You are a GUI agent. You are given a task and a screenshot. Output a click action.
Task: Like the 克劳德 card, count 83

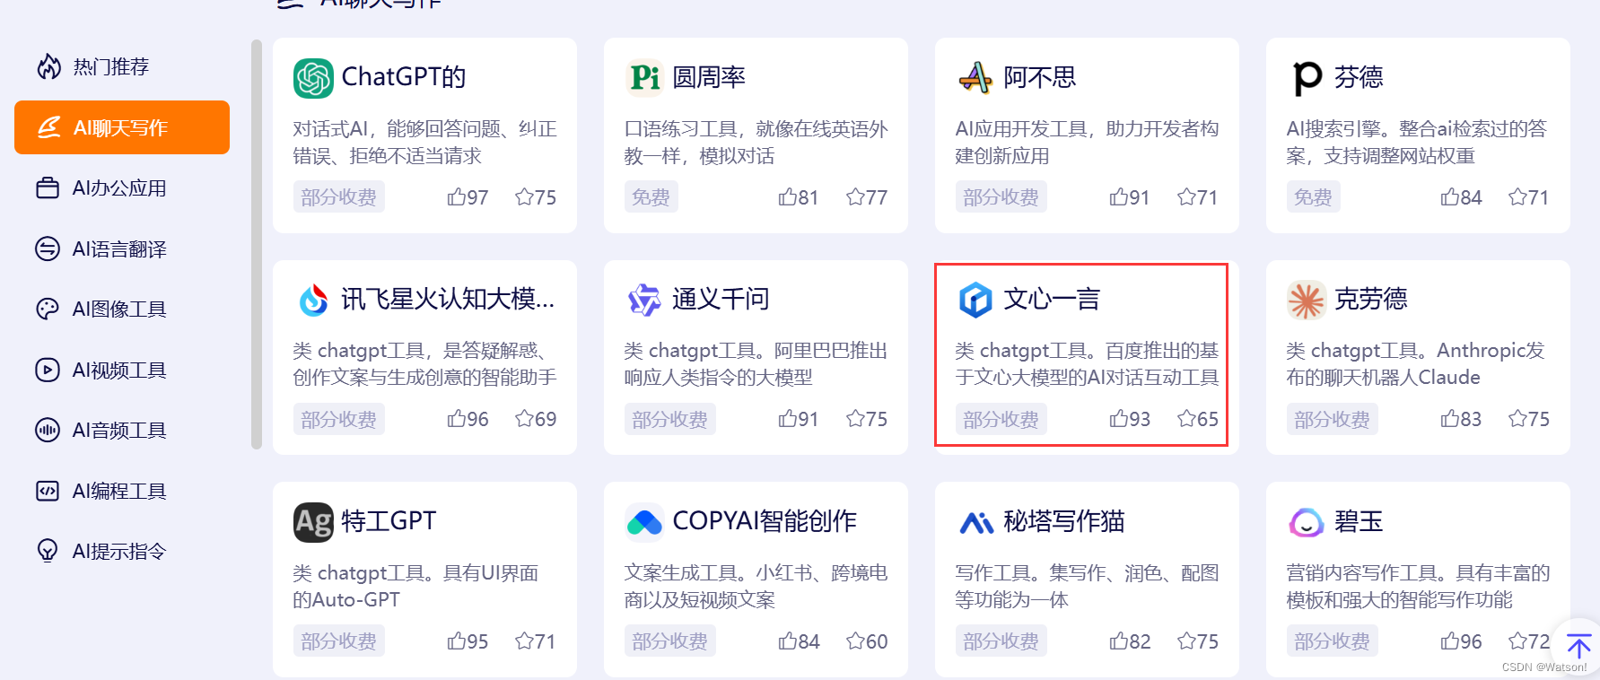[1461, 419]
